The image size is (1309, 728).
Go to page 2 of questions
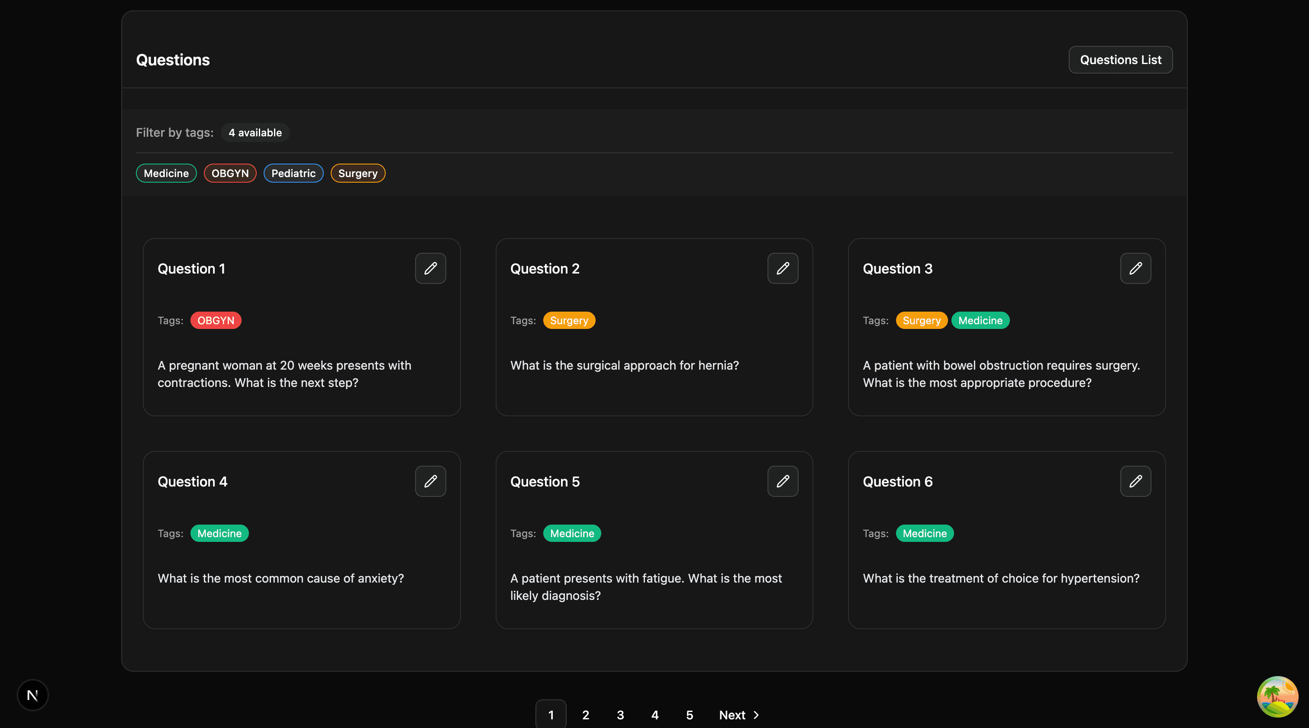click(x=585, y=715)
